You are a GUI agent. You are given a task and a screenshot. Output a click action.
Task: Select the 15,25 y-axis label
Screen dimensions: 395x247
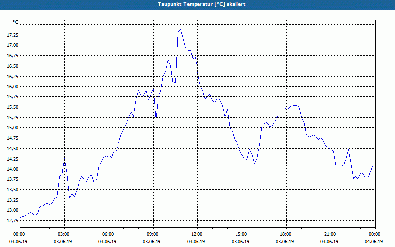13,118
